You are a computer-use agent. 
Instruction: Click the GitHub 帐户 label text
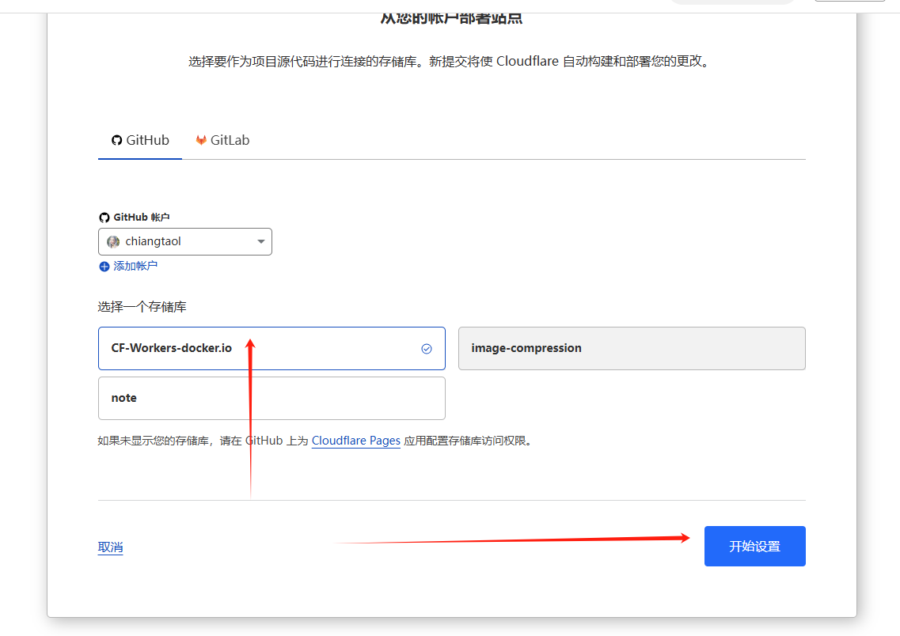point(142,218)
